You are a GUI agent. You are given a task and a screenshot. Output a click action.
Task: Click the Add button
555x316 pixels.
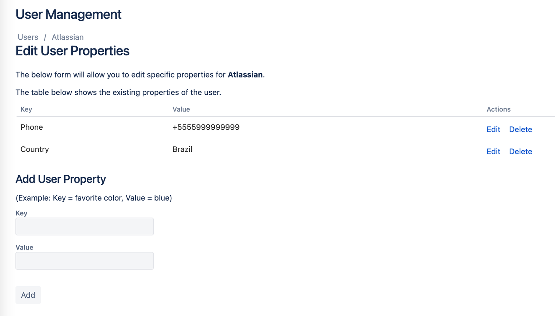pos(28,295)
